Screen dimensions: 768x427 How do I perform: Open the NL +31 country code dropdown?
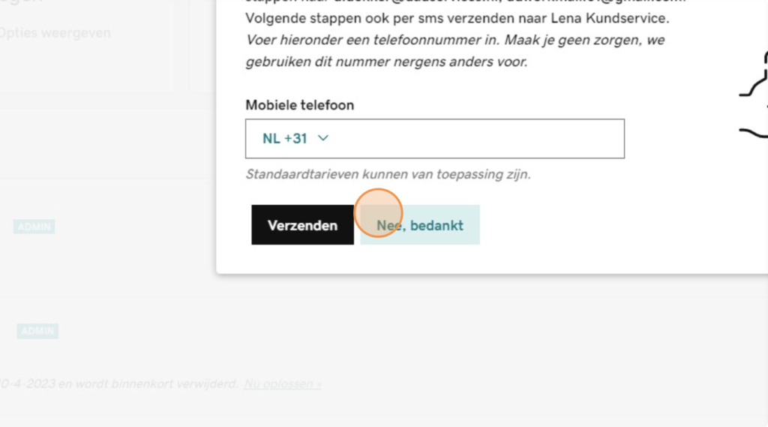[x=295, y=139]
